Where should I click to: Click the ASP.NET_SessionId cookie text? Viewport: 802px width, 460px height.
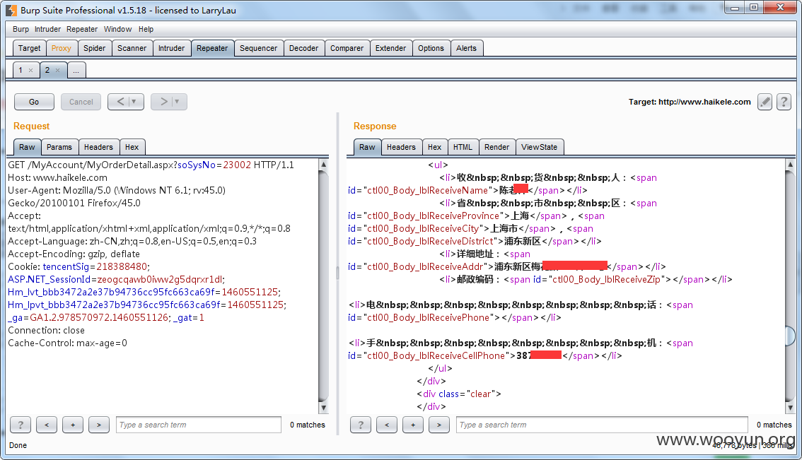116,279
